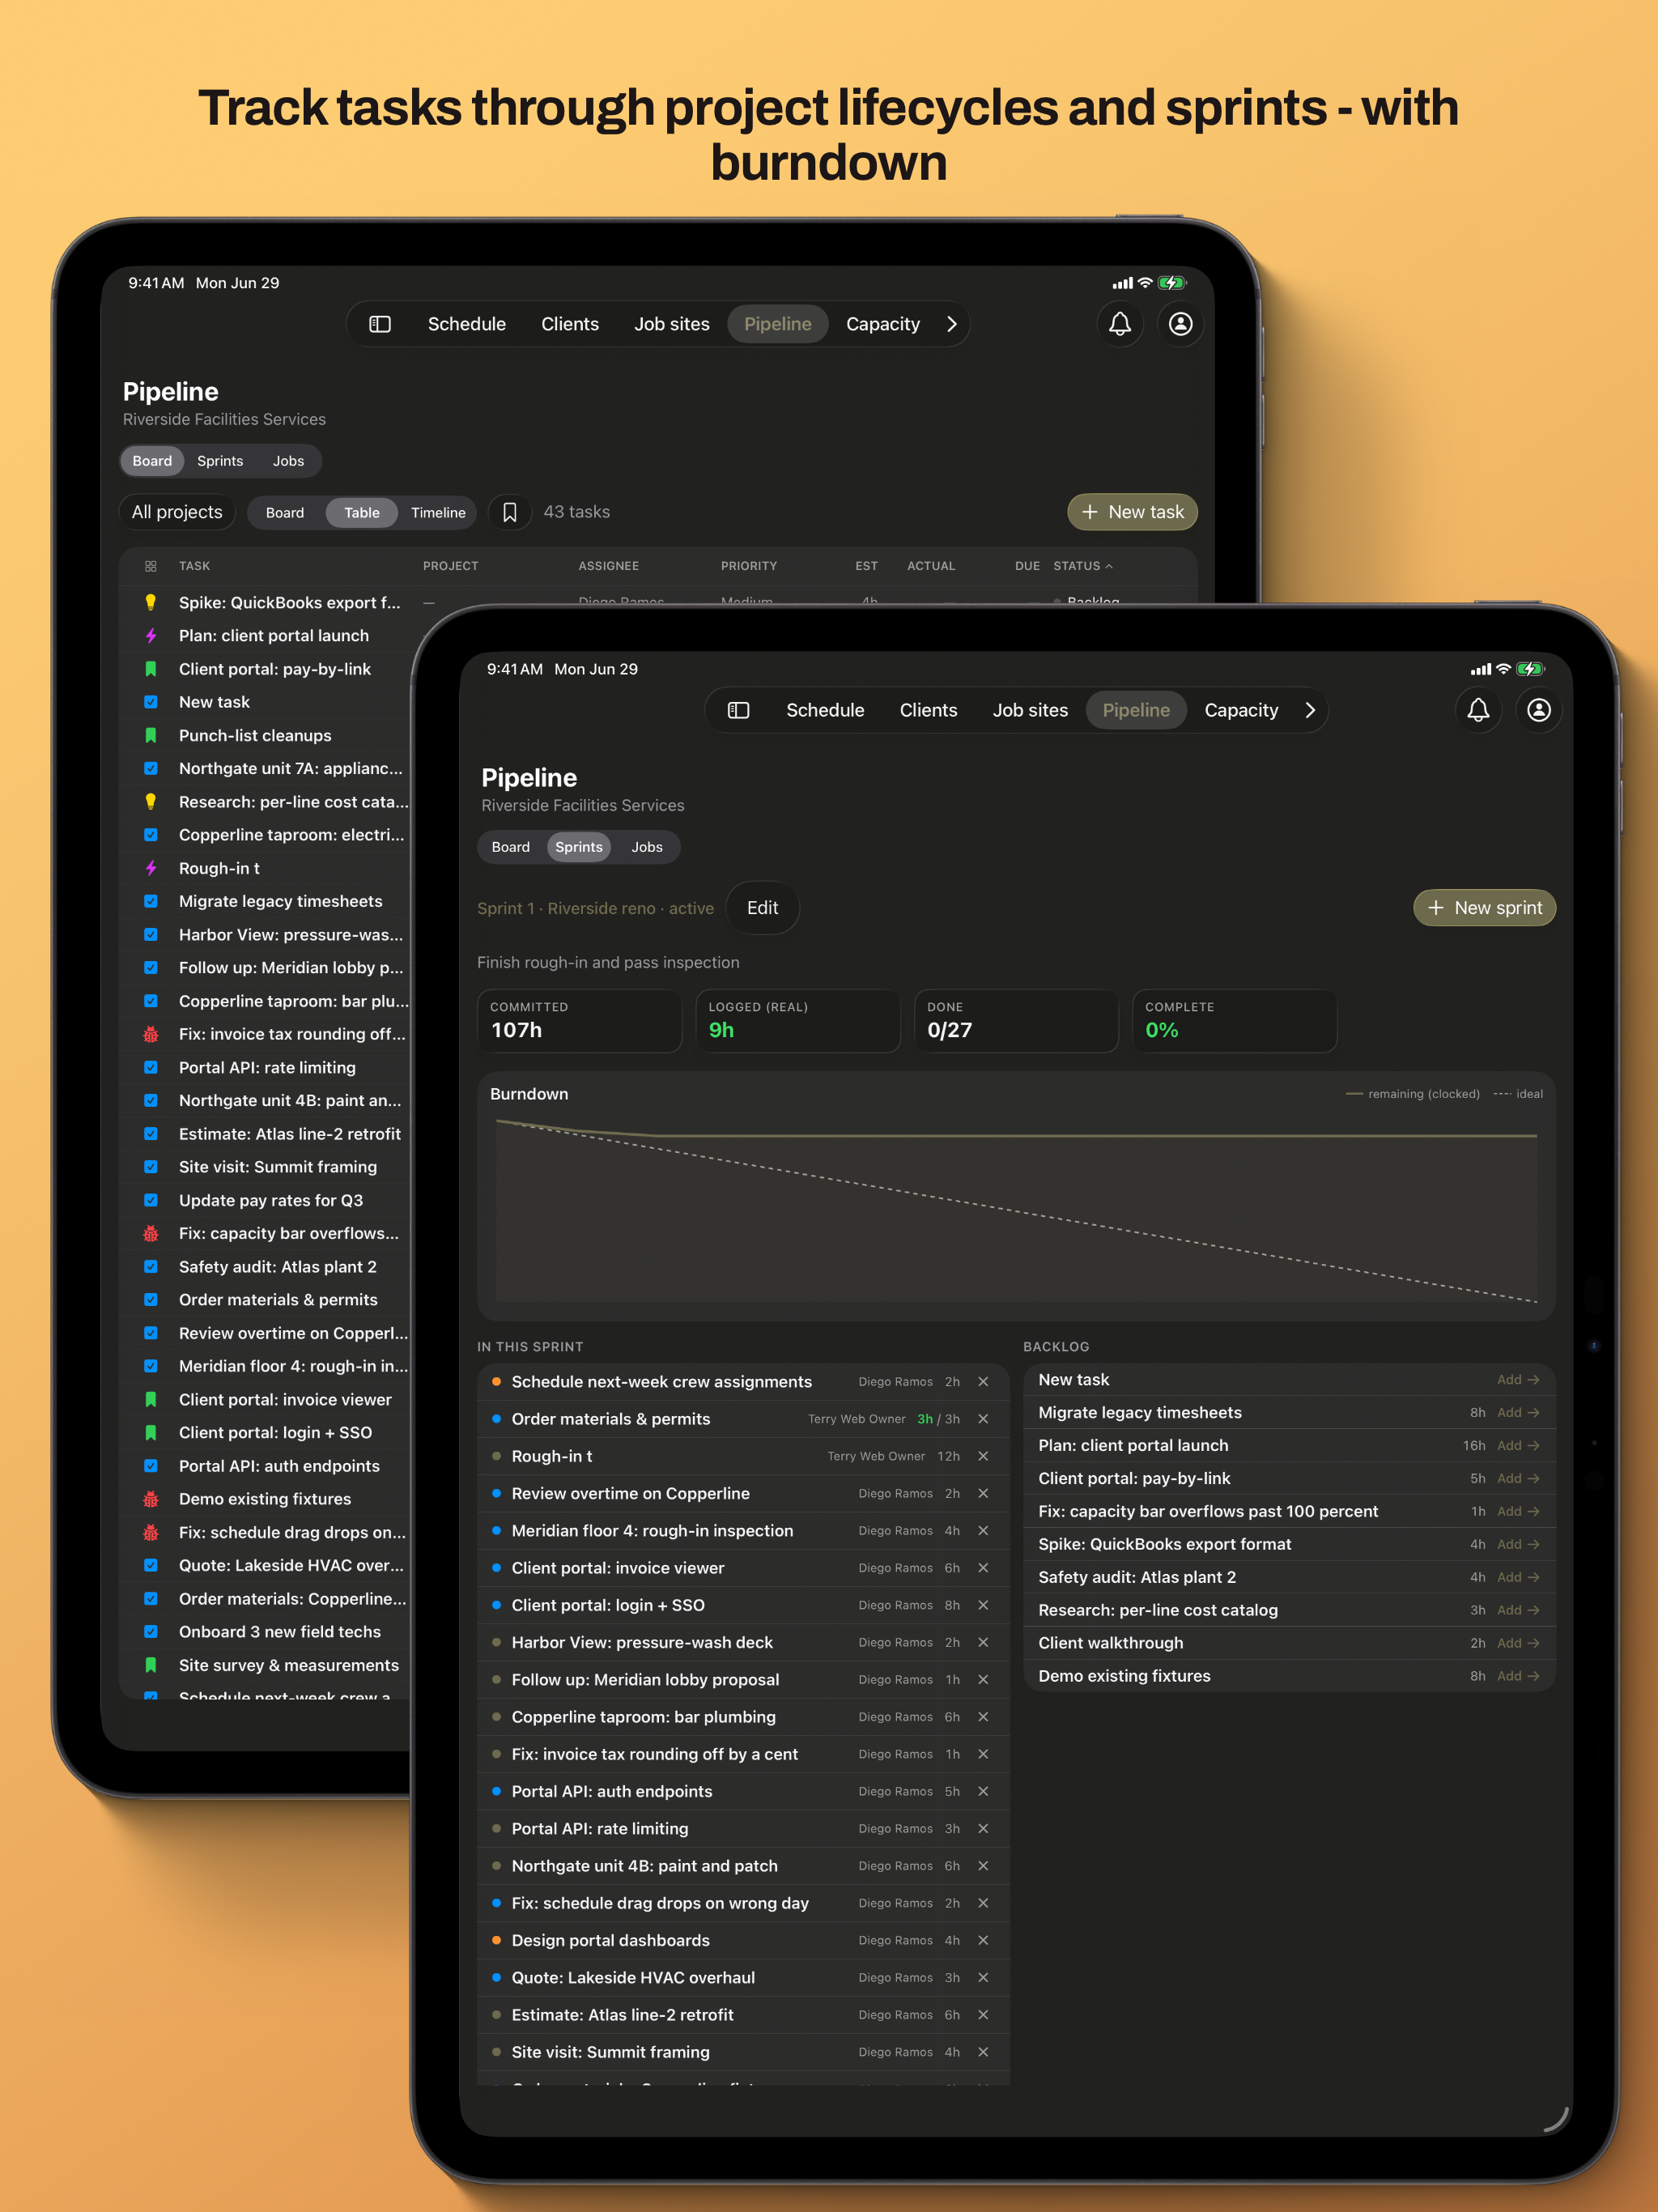Image resolution: width=1658 pixels, height=2212 pixels.
Task: Click lightning icon for Plan: client portal launch
Action: [151, 636]
